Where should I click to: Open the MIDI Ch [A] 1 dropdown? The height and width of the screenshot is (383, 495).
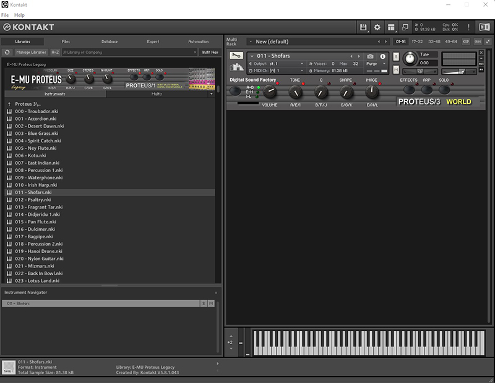pyautogui.click(x=276, y=71)
